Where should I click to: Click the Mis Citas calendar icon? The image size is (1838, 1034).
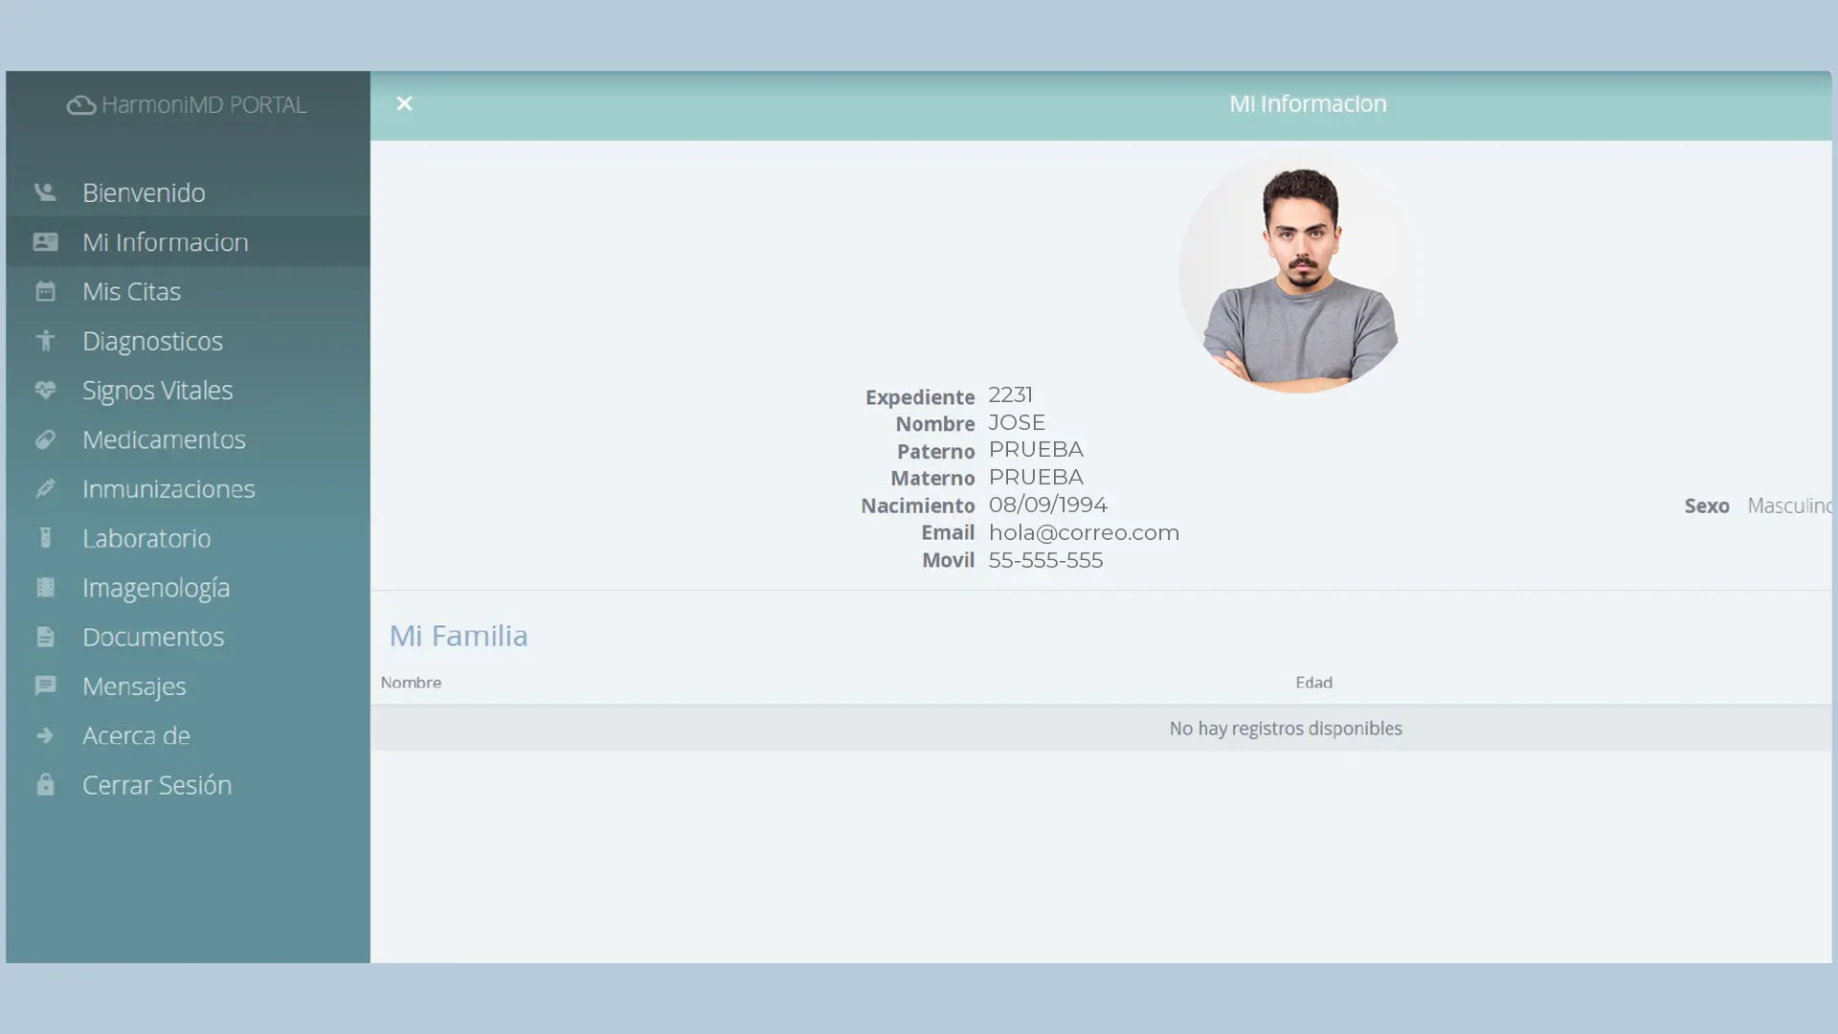click(x=45, y=291)
